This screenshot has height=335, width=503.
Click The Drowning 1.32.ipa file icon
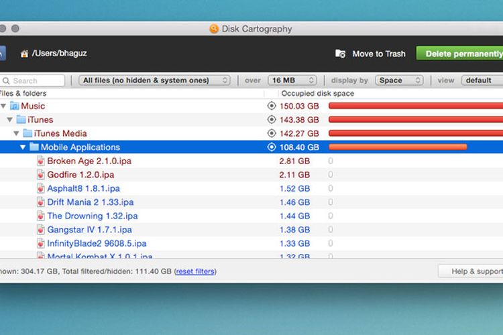[40, 216]
